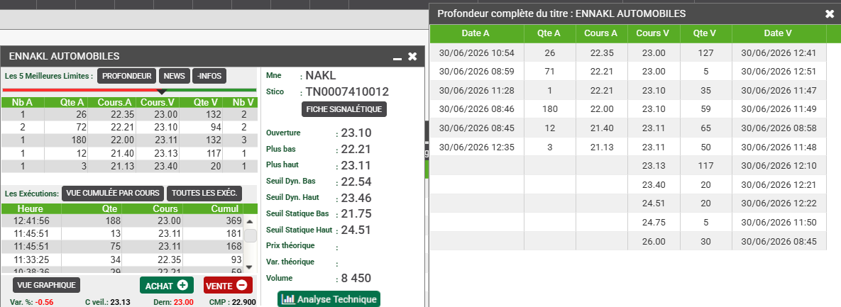
Task: Click the chart icon in Analyse Technique
Action: point(289,299)
